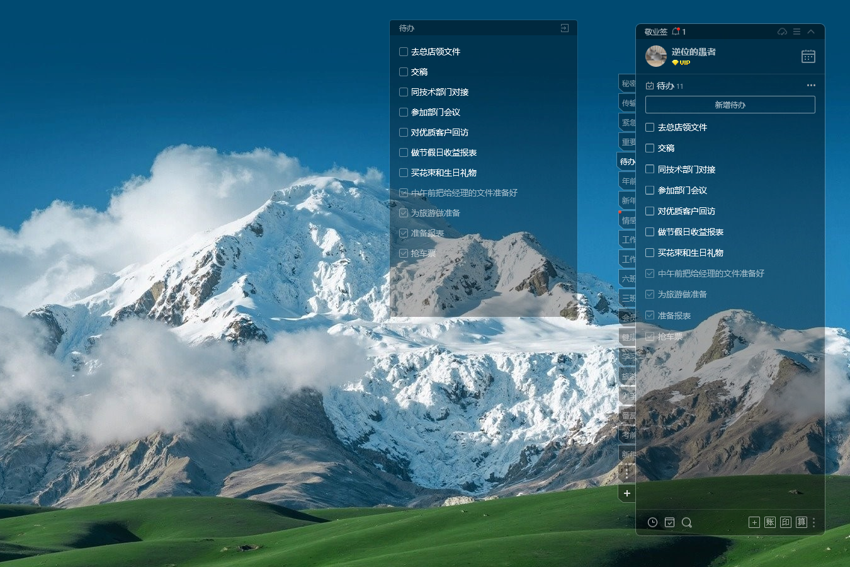
Task: Click the user avatar picture
Action: [656, 56]
